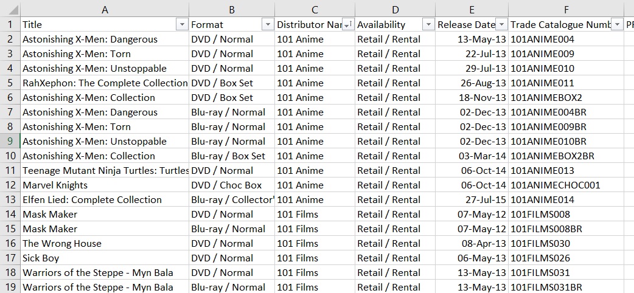Click the catalogue cell '101FILMS030'
This screenshot has width=634, height=293.
pos(540,243)
